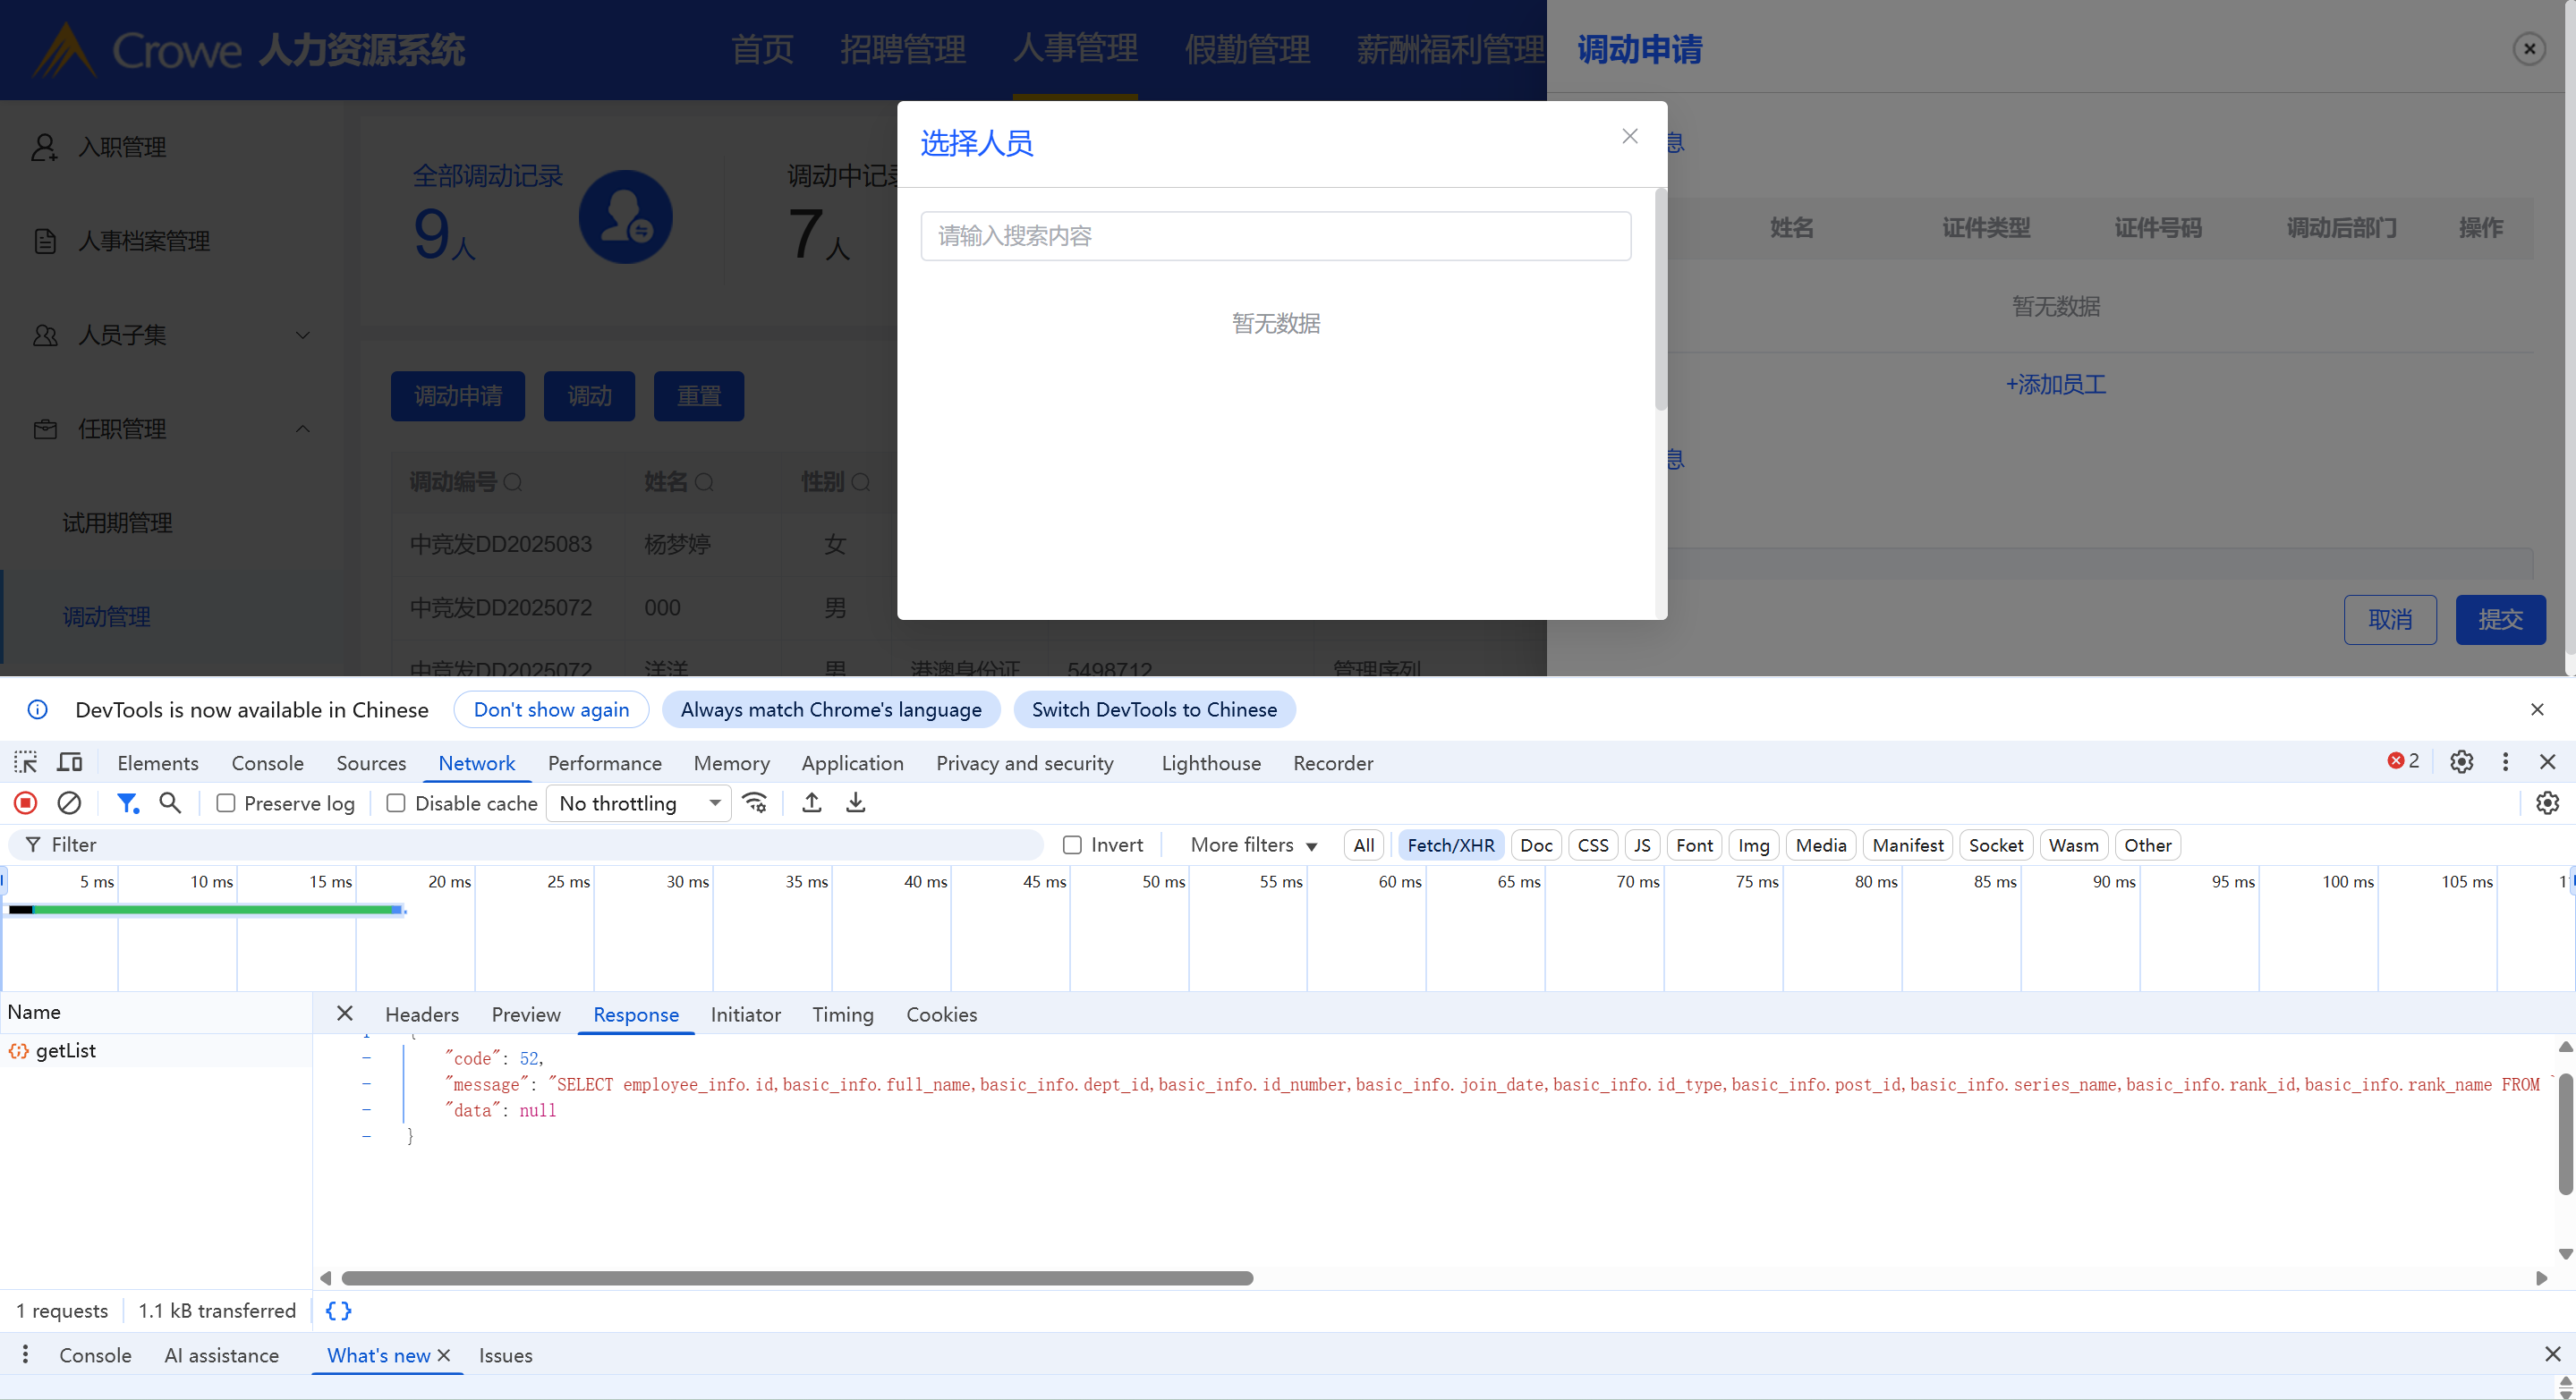Viewport: 2576px width, 1400px height.
Task: Switch to the Headers tab
Action: click(421, 1015)
